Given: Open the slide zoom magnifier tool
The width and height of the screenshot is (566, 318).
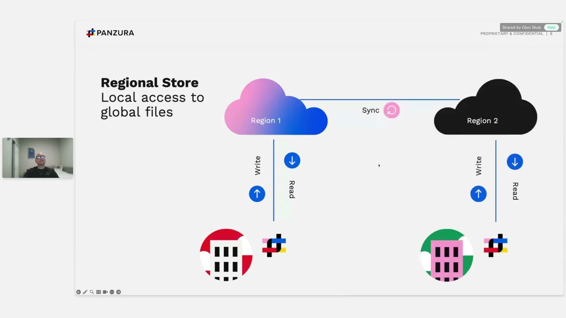Looking at the screenshot, I should click(x=92, y=292).
